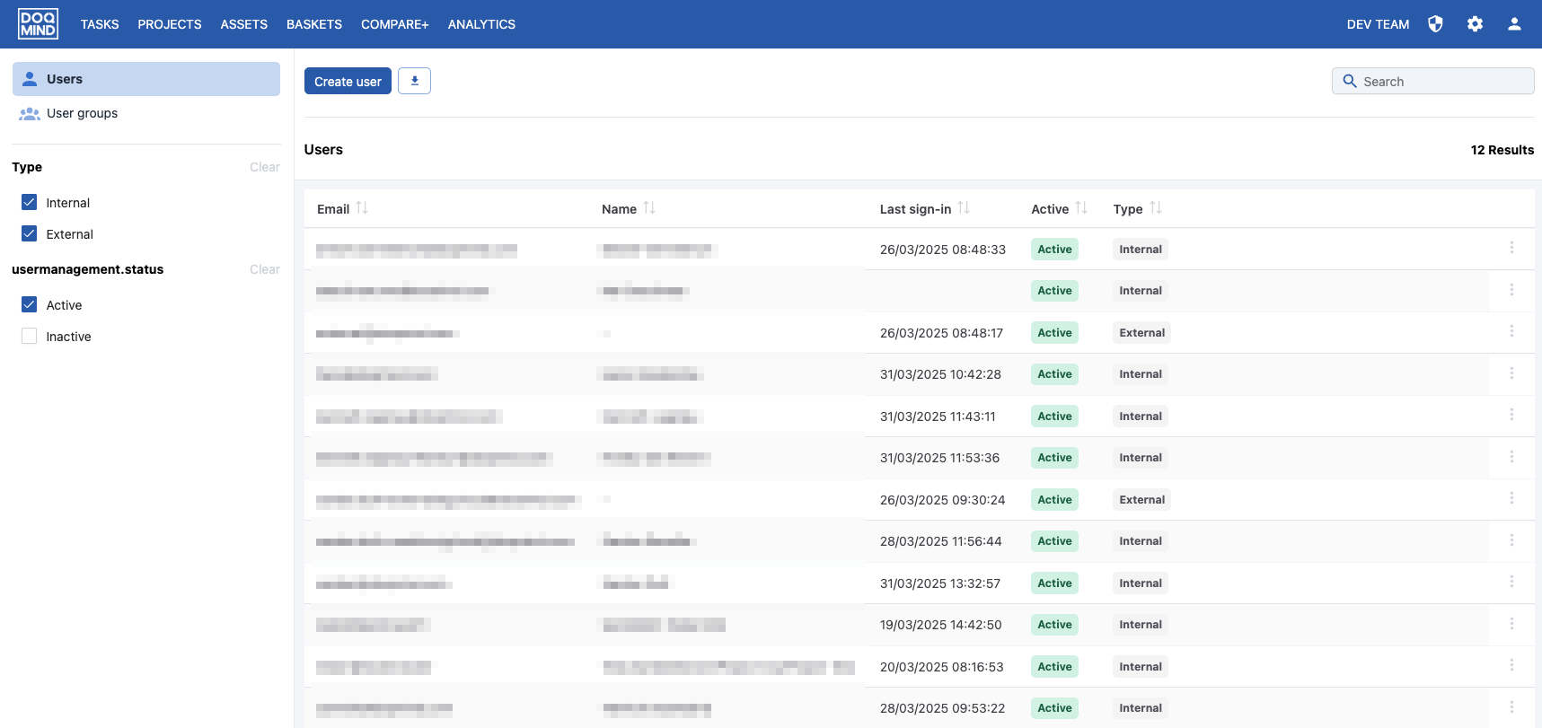1542x728 pixels.
Task: Click the download export icon button
Action: point(414,81)
